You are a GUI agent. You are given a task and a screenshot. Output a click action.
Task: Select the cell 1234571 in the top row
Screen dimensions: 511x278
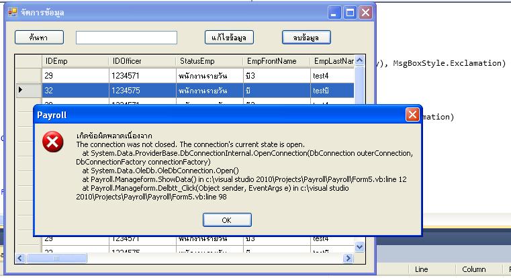[142, 76]
